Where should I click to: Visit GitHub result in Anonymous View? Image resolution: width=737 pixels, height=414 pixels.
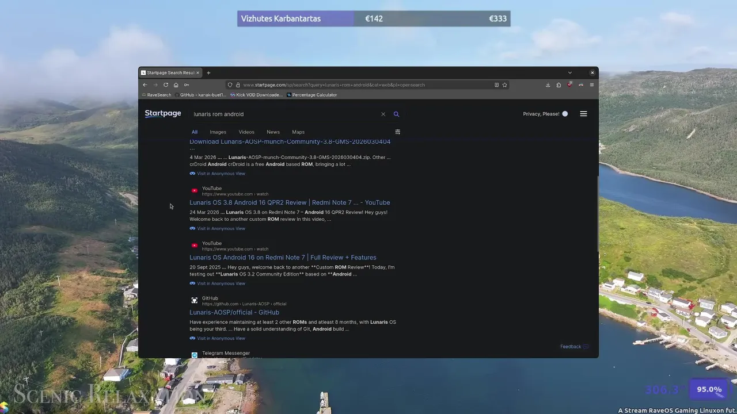click(217, 338)
